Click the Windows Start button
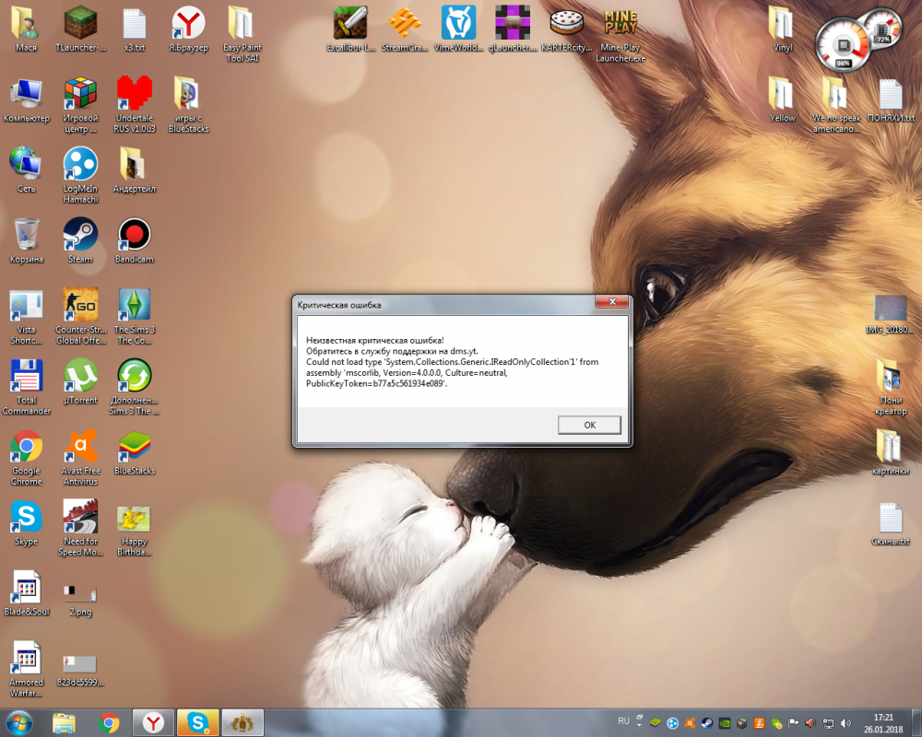Screen dimensions: 922x737 click(18, 722)
